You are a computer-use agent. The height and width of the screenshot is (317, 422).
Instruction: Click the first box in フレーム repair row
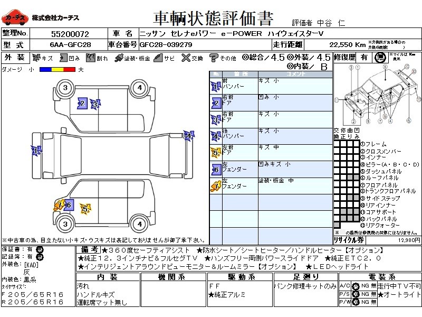pos(337,144)
